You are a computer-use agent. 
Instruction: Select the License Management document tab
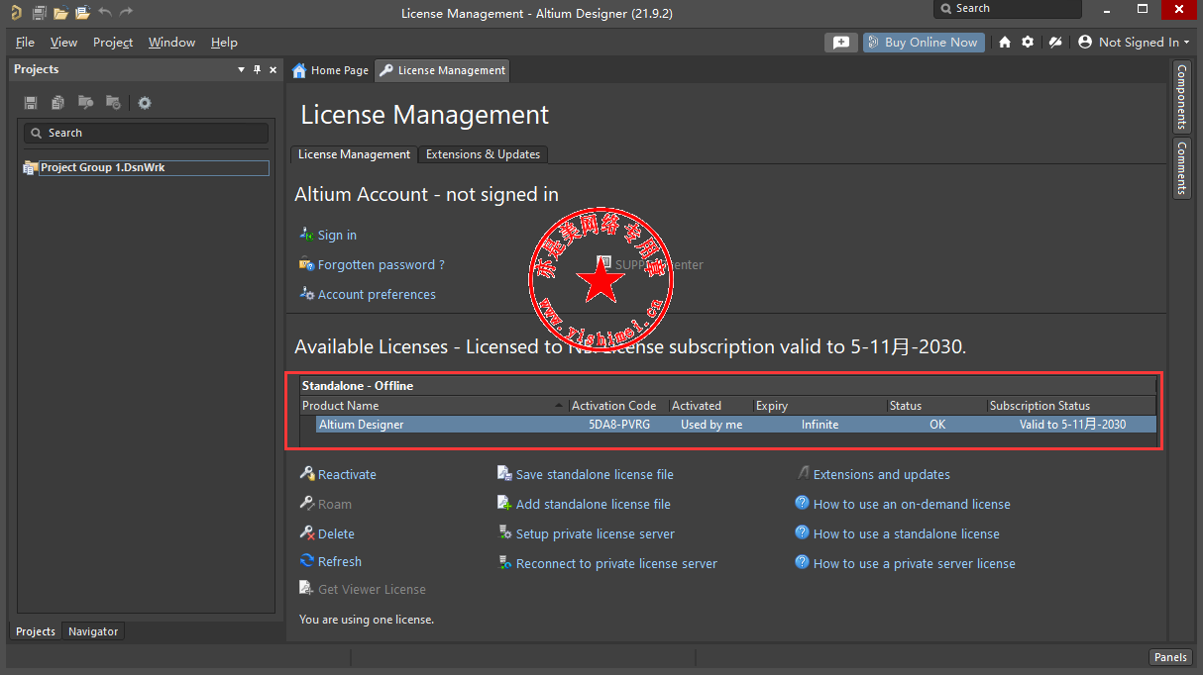pos(442,70)
